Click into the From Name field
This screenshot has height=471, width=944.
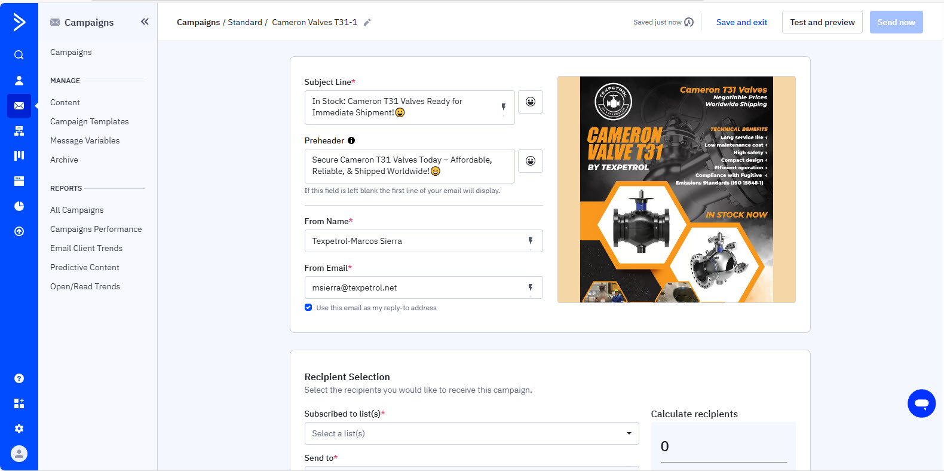click(x=424, y=241)
